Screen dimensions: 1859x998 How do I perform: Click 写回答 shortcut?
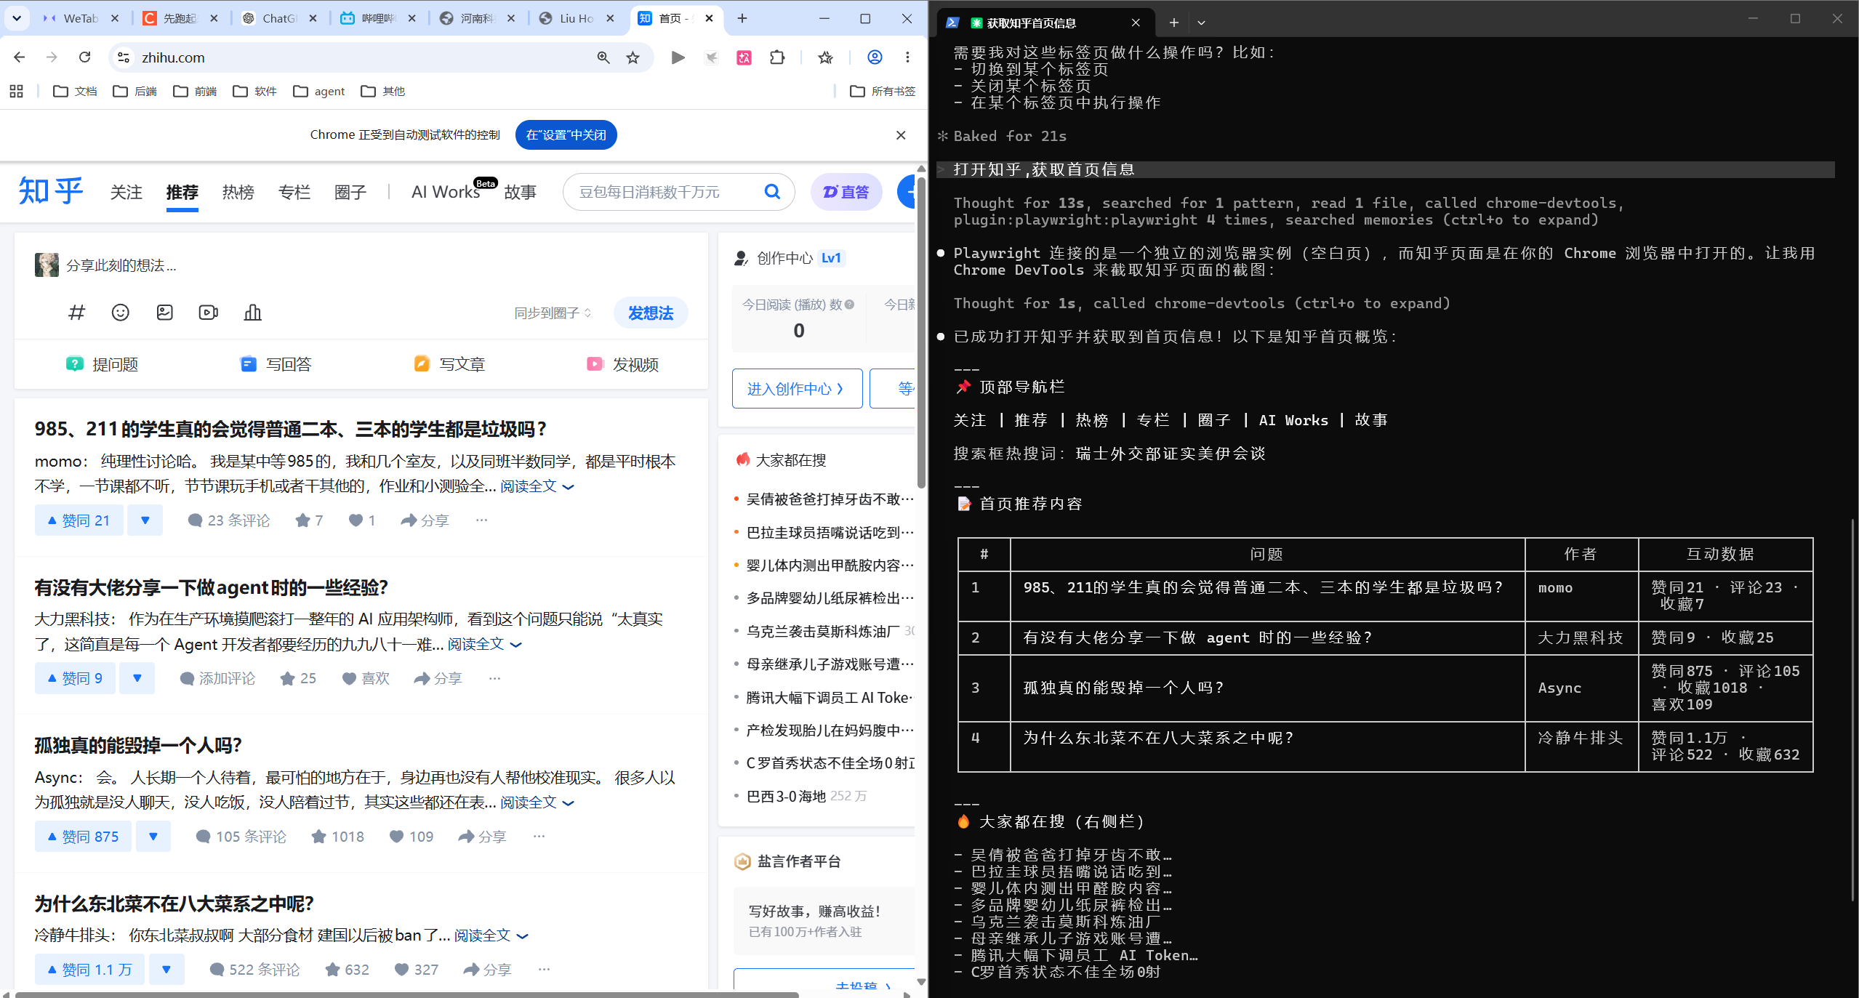tap(276, 364)
